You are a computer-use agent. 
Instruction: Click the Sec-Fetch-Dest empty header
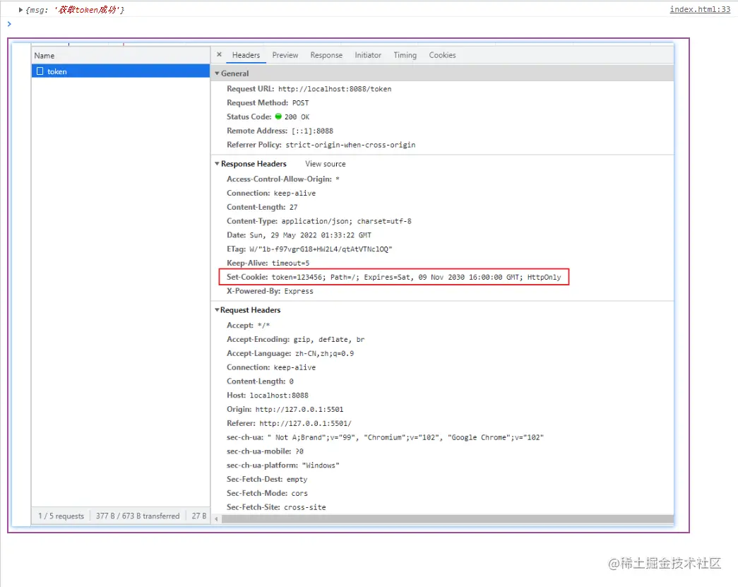click(x=267, y=479)
